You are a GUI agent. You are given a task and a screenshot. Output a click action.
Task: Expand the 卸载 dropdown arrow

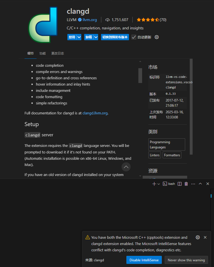96,37
